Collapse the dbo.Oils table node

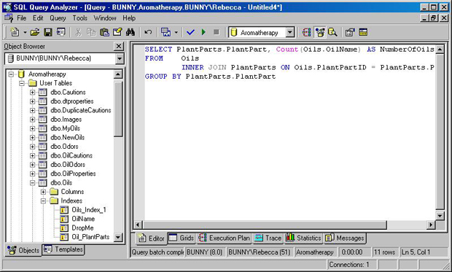(x=32, y=182)
